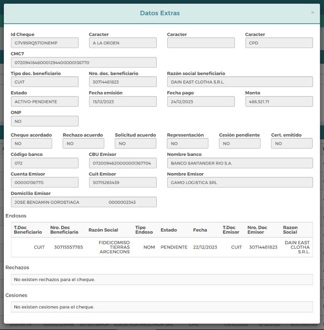Click FIDEICOMISO TIERRAS ARGENCONS cell
This screenshot has width=324, height=330.
pyautogui.click(x=114, y=247)
